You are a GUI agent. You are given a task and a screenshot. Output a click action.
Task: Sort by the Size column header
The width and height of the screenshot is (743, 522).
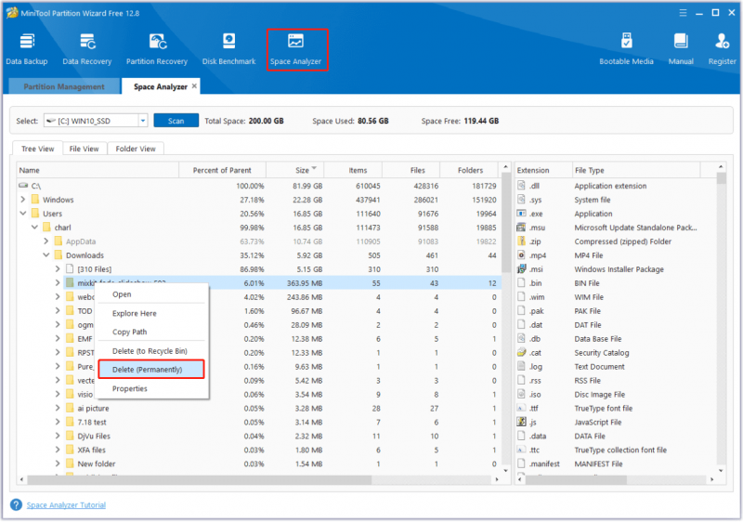(x=294, y=170)
